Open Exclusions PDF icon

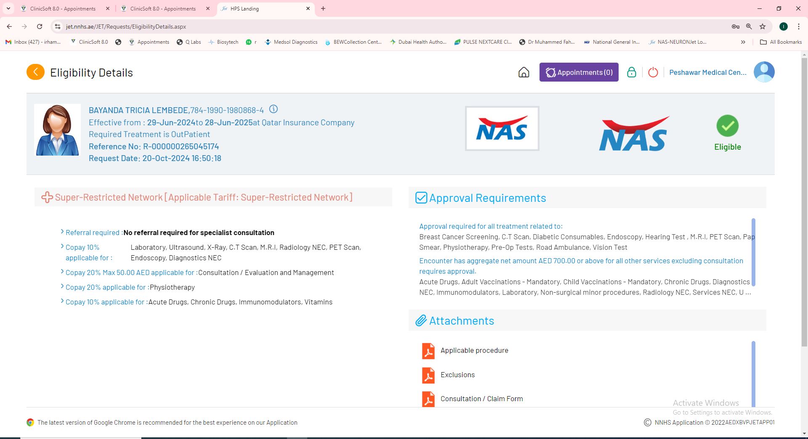click(428, 375)
